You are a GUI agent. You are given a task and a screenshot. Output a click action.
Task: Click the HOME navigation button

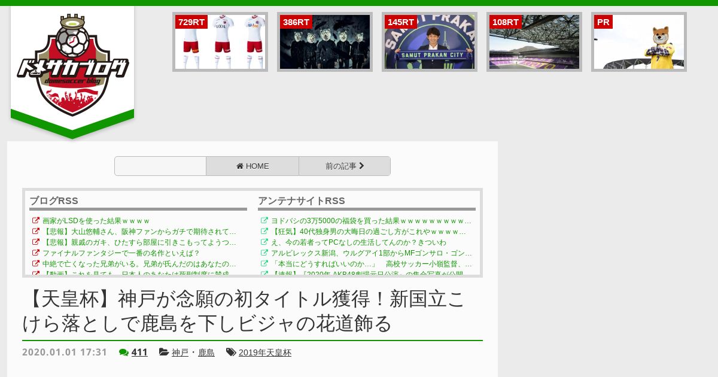[x=252, y=166]
